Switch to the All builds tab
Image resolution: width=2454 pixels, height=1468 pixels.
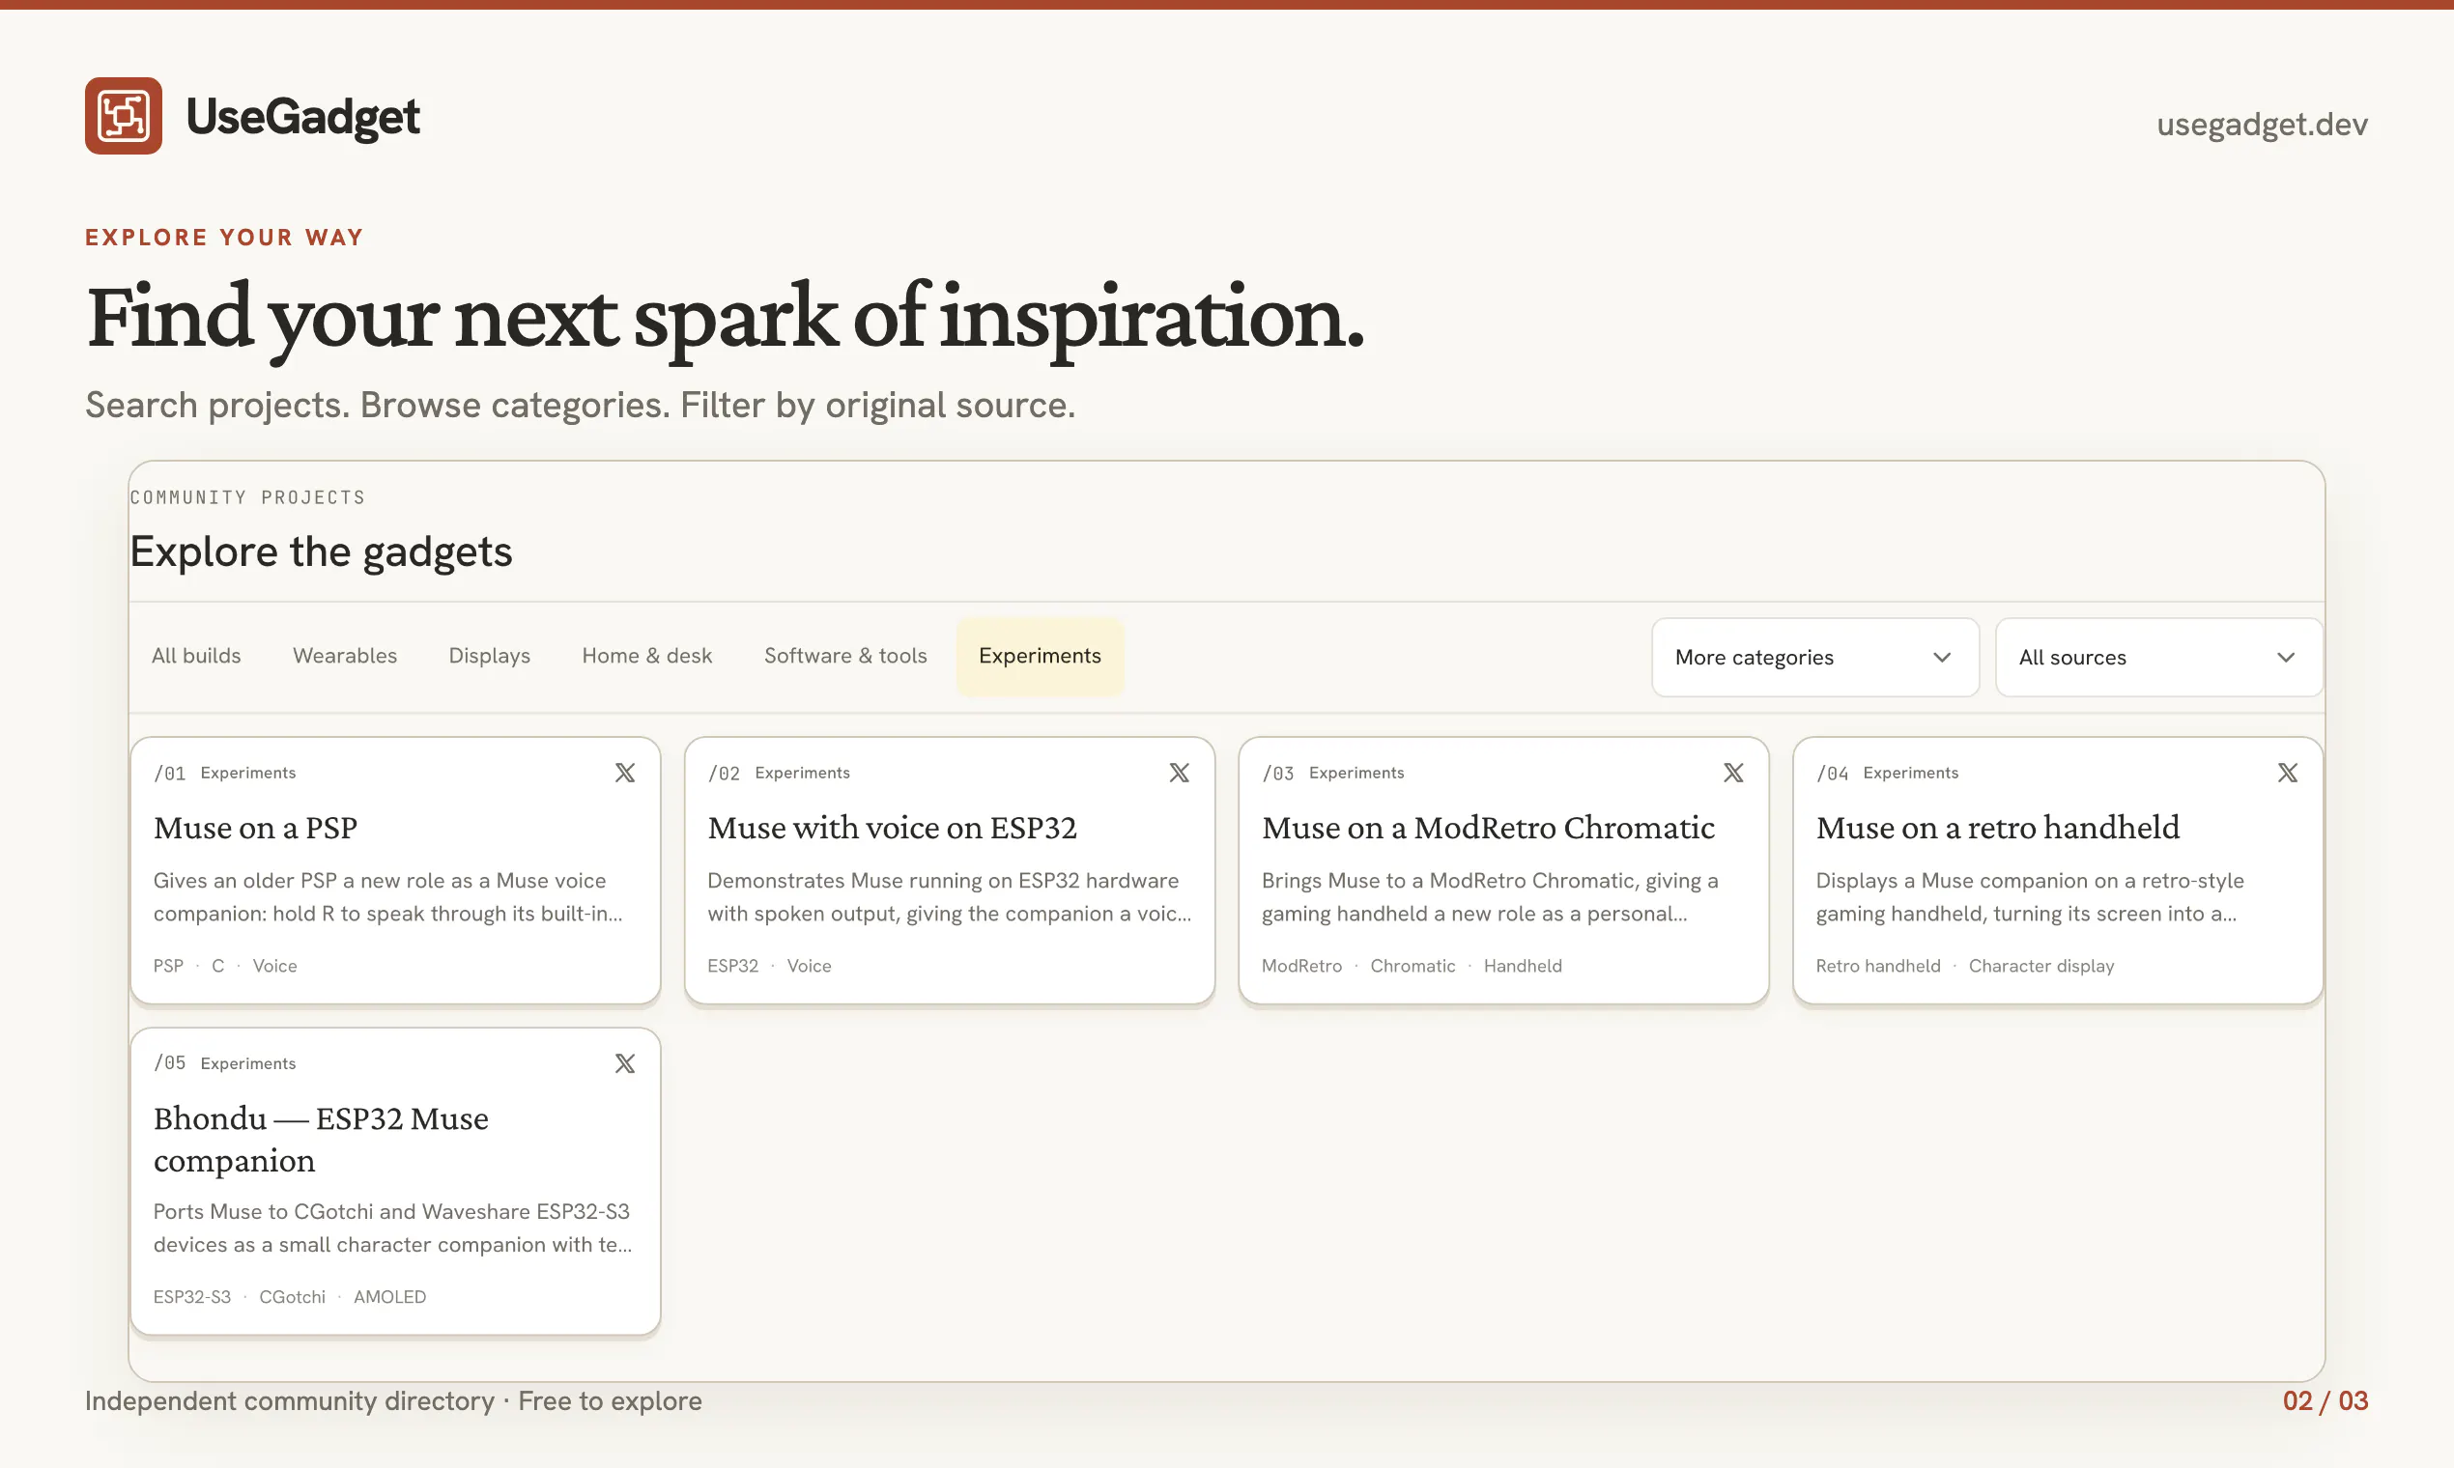click(196, 656)
